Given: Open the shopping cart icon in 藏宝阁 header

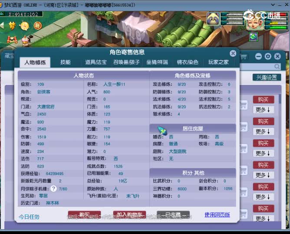Looking at the screenshot, I should coord(243,56).
